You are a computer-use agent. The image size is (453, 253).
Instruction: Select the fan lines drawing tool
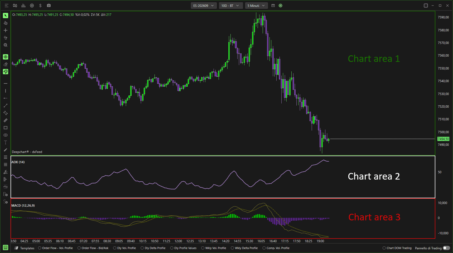point(6,172)
